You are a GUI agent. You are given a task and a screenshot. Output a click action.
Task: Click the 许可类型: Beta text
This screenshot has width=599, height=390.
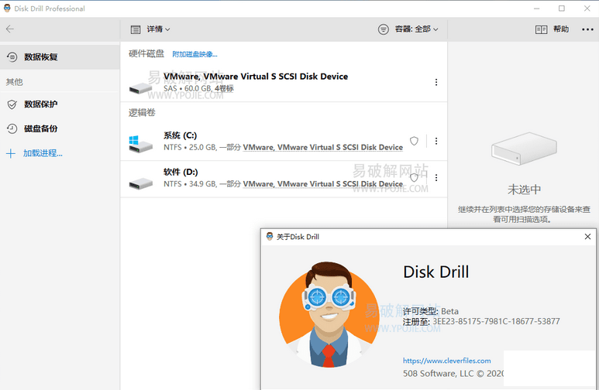(431, 311)
